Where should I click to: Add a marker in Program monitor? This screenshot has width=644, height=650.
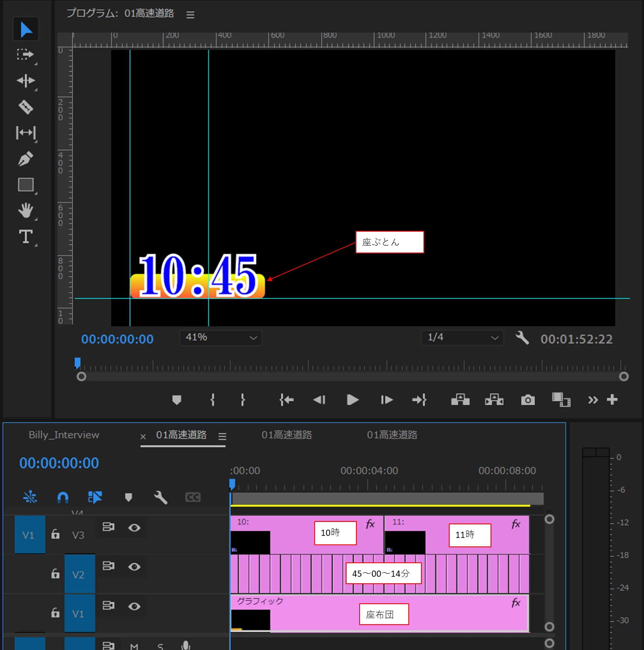pyautogui.click(x=177, y=400)
